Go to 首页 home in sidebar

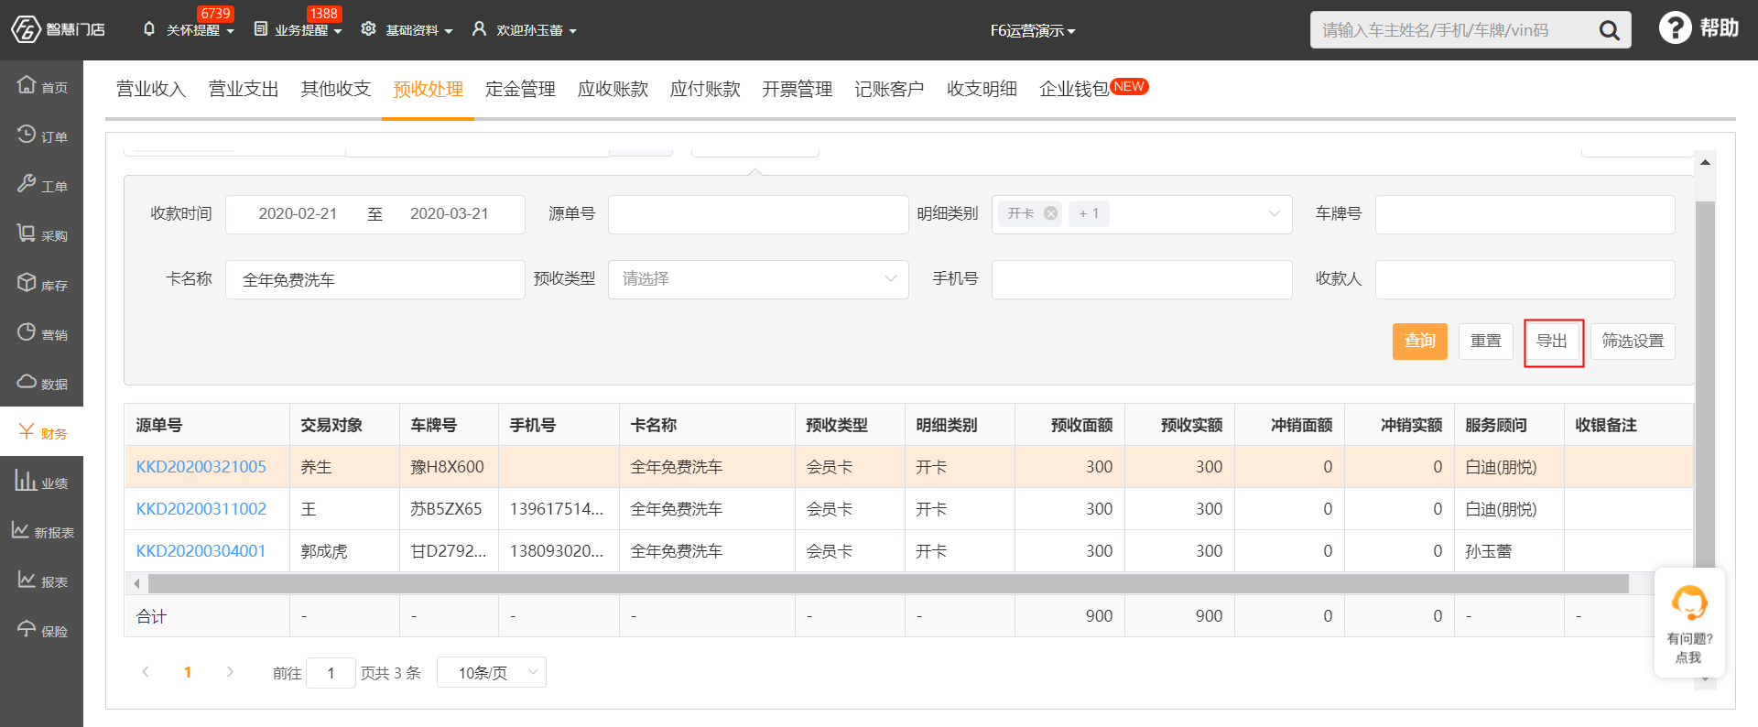point(41,85)
